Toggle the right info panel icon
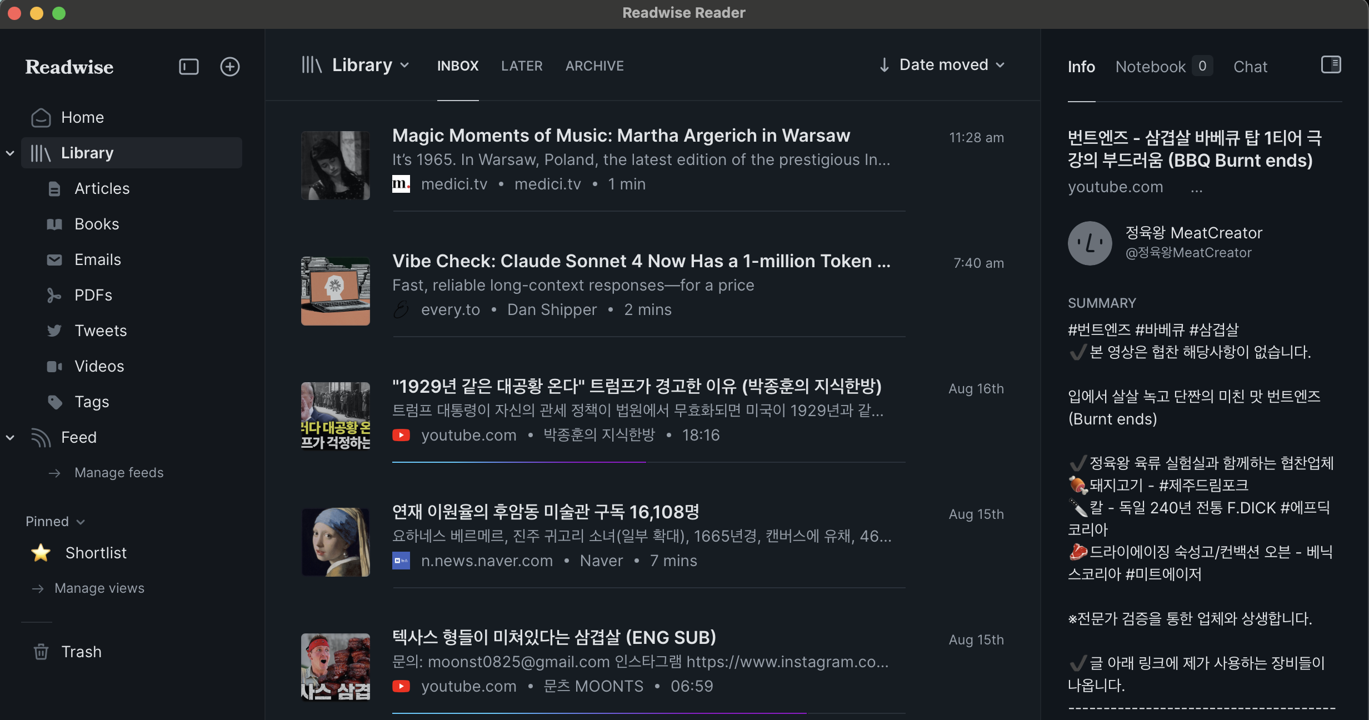Viewport: 1369px width, 720px height. [x=1331, y=64]
